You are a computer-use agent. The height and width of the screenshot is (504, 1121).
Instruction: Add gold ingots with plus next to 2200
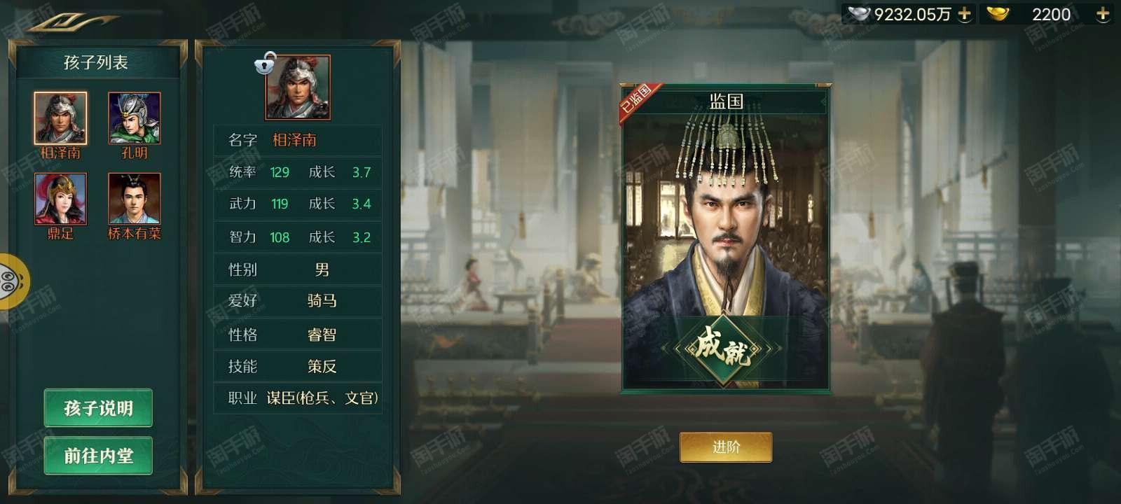1103,14
